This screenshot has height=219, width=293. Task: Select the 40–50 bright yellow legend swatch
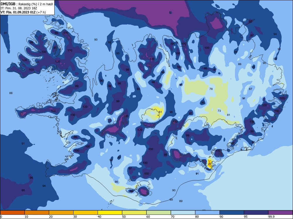[x=110, y=213]
